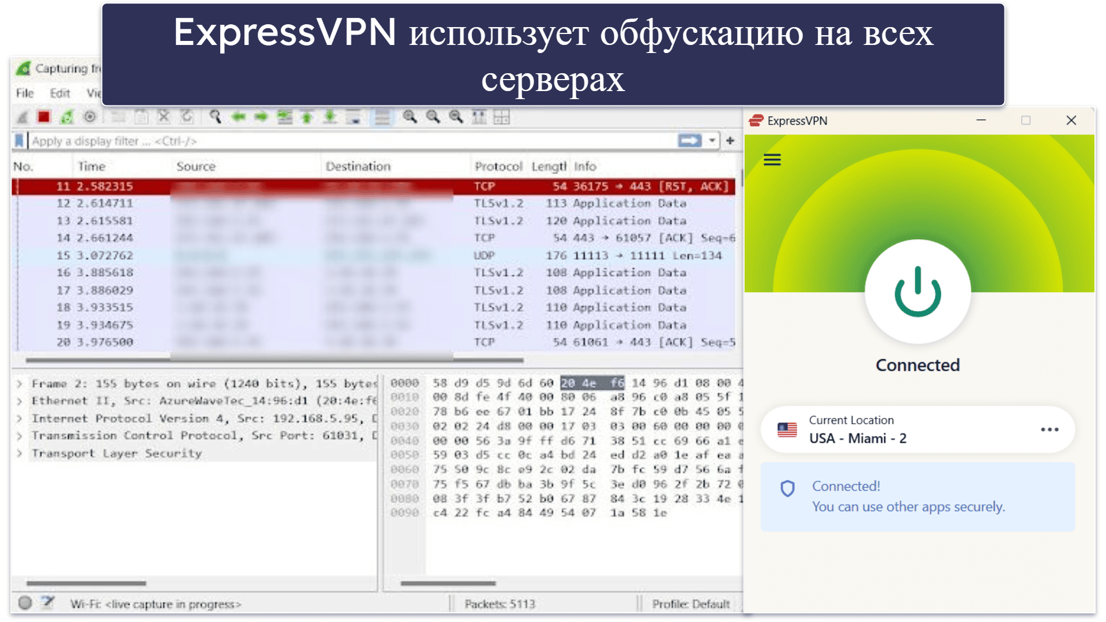
Task: Sort by Info column header
Action: tap(585, 167)
